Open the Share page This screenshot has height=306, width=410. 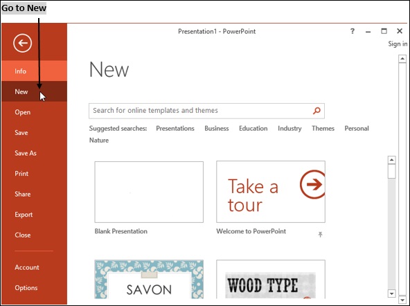34,194
